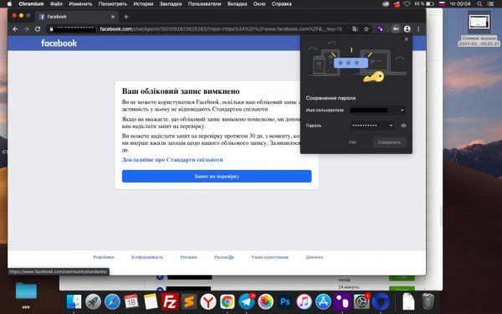Viewport: 502px width, 314px height.
Task: Expand the password field dropdown arrow
Action: coord(391,126)
